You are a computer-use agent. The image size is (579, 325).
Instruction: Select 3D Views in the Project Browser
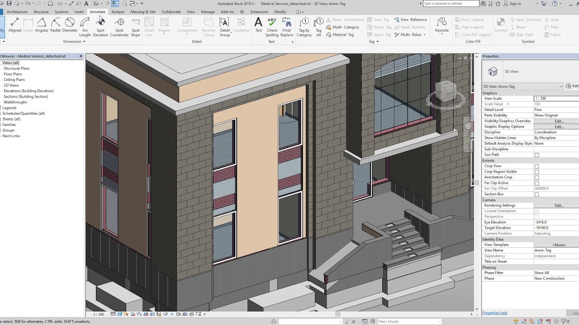[11, 85]
